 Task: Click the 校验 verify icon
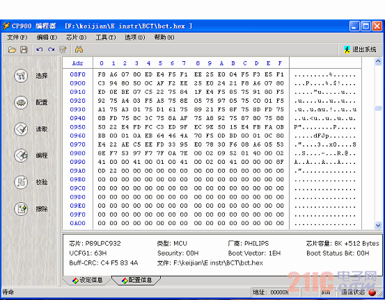pyautogui.click(x=21, y=182)
